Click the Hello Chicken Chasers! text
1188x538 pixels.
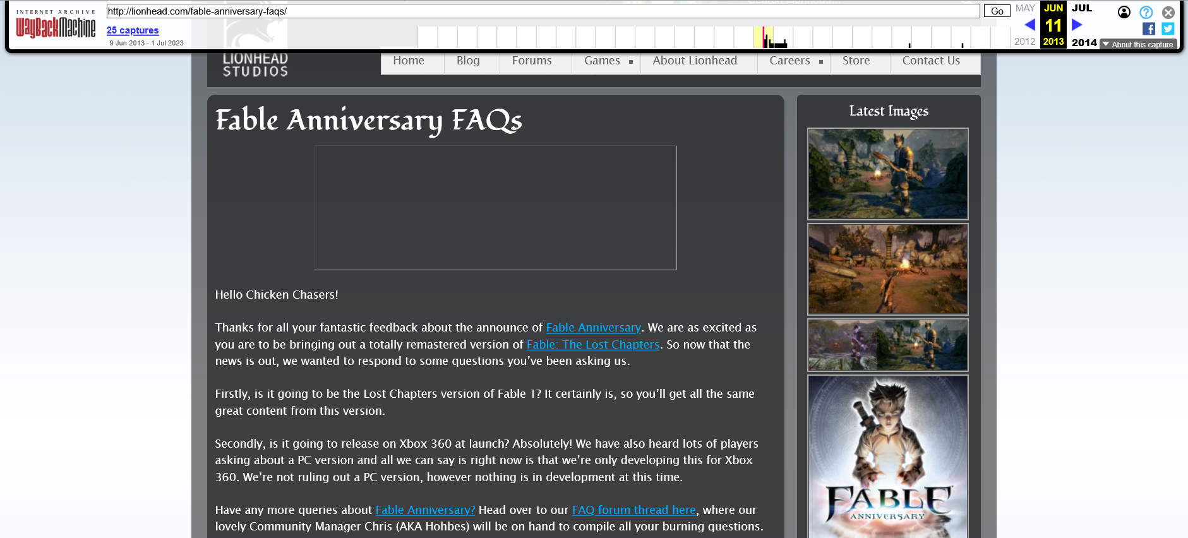point(277,295)
